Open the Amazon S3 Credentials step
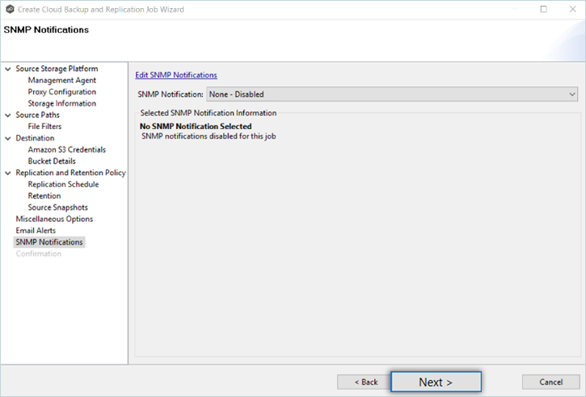Screen dimensions: 586x397 coord(67,149)
